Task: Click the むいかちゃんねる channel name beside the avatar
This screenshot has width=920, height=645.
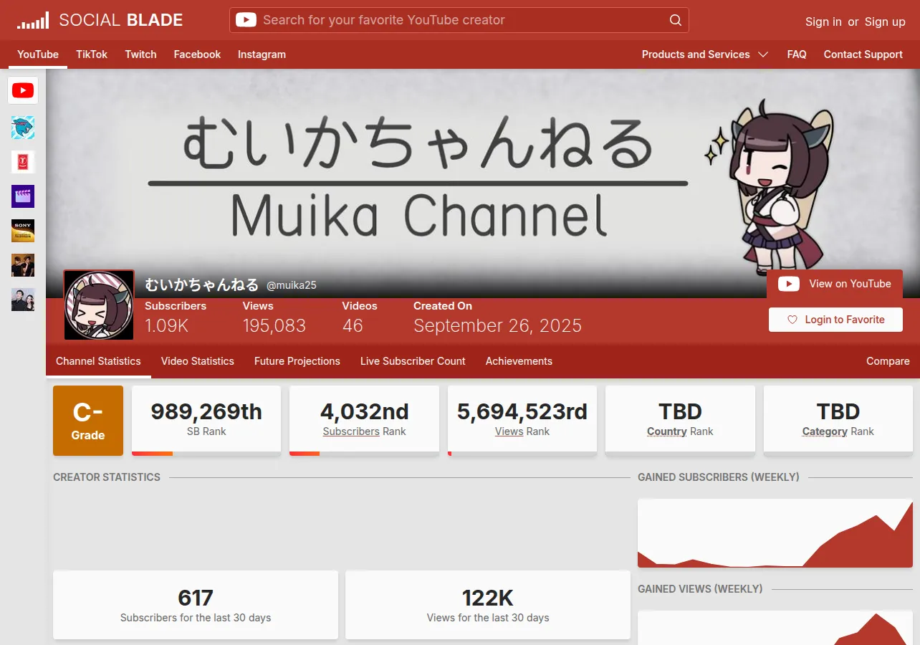Action: [x=201, y=285]
